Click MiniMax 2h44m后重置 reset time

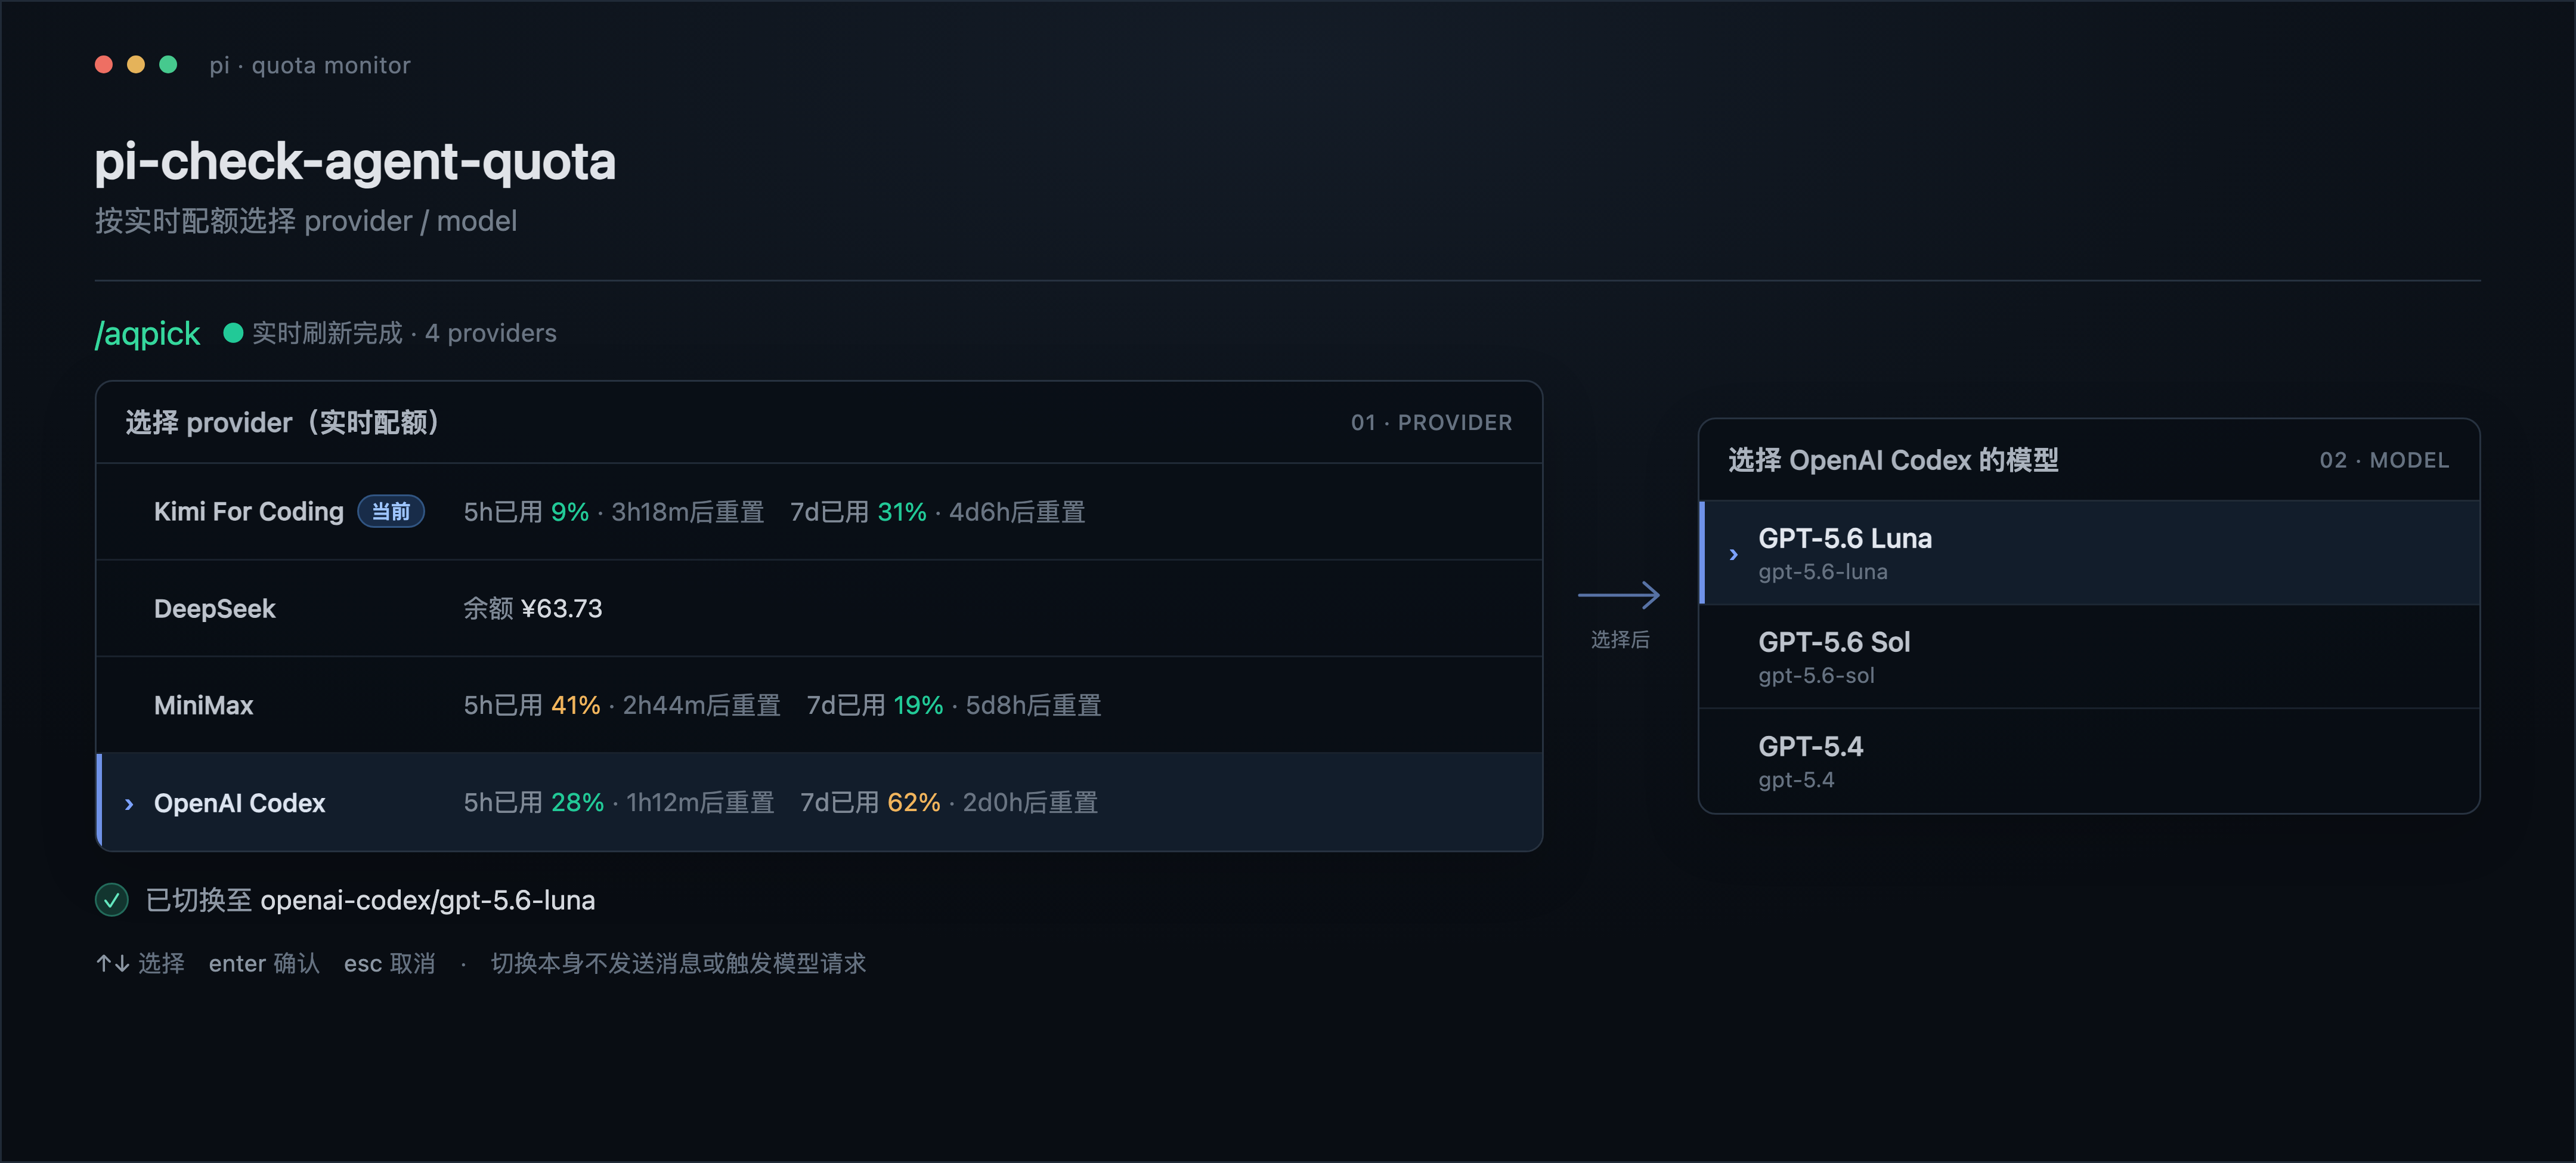(701, 705)
